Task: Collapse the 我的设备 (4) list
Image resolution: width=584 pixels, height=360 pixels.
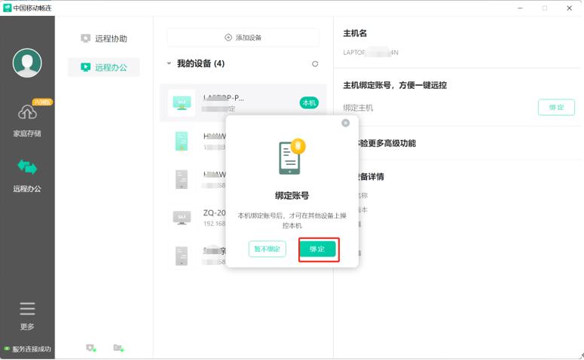Action: 169,64
